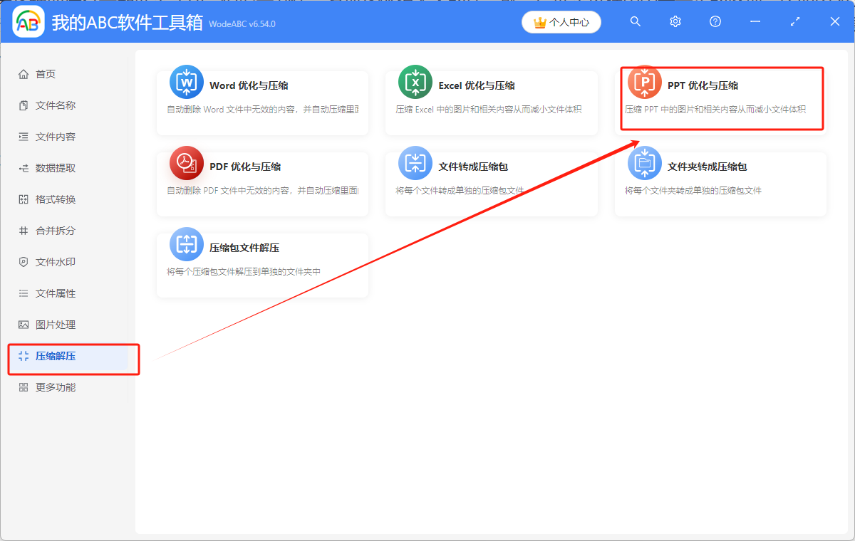Click the settings gear icon
855x541 pixels.
click(x=675, y=21)
